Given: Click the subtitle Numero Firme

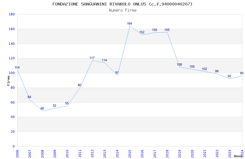Looking at the screenshot, I should 123,10.
